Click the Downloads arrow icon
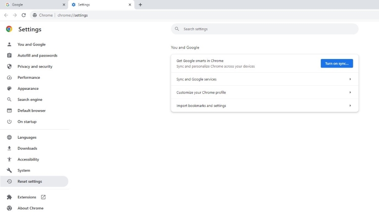The height and width of the screenshot is (220, 379). [x=9, y=148]
